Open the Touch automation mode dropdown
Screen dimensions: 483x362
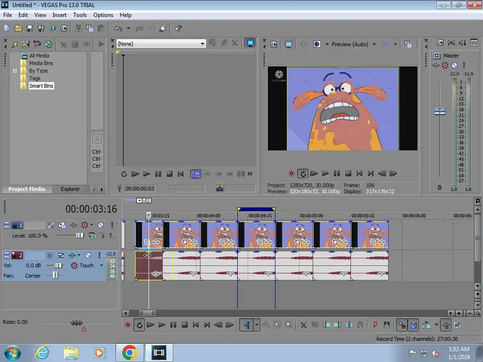(101, 265)
